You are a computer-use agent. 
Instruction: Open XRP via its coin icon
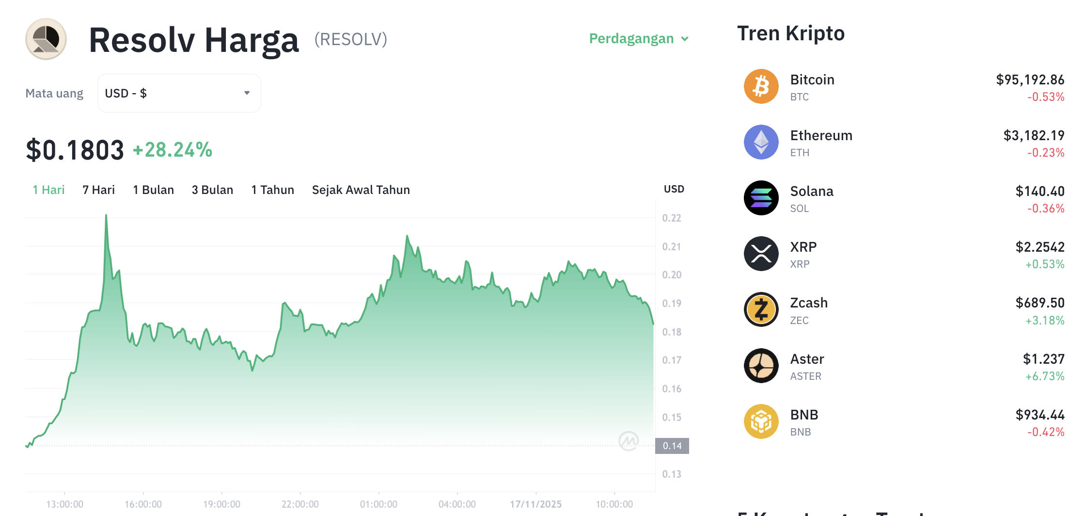click(x=761, y=254)
